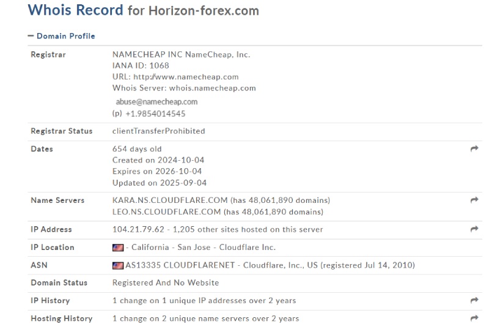
Task: Click the clientTransferProhibited status value
Action: click(x=159, y=131)
